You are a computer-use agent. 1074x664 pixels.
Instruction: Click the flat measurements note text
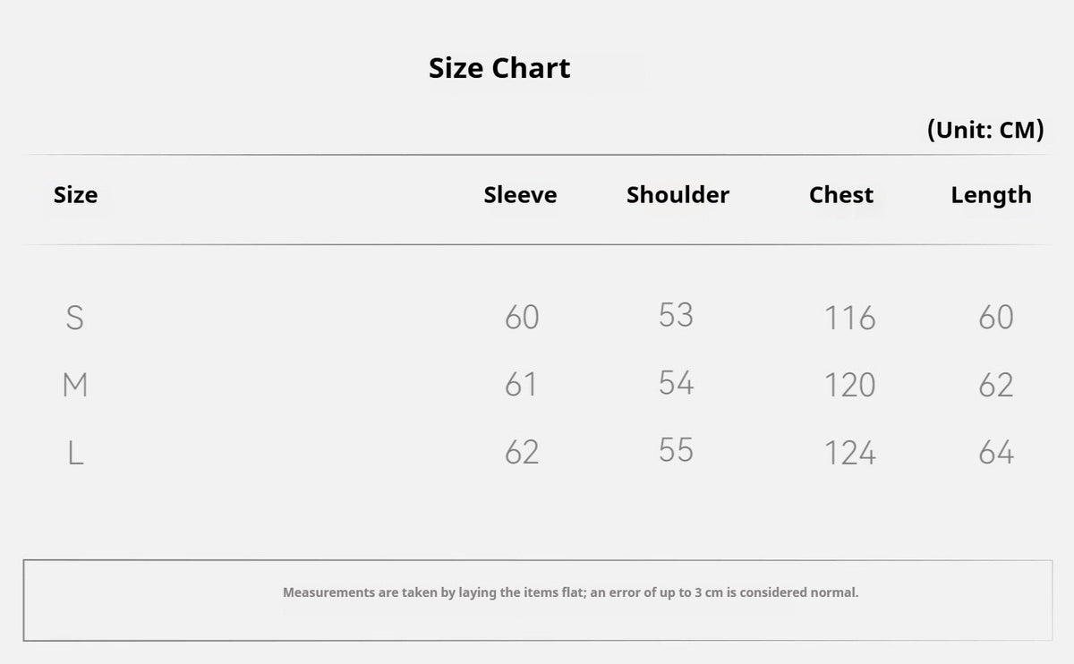point(570,592)
